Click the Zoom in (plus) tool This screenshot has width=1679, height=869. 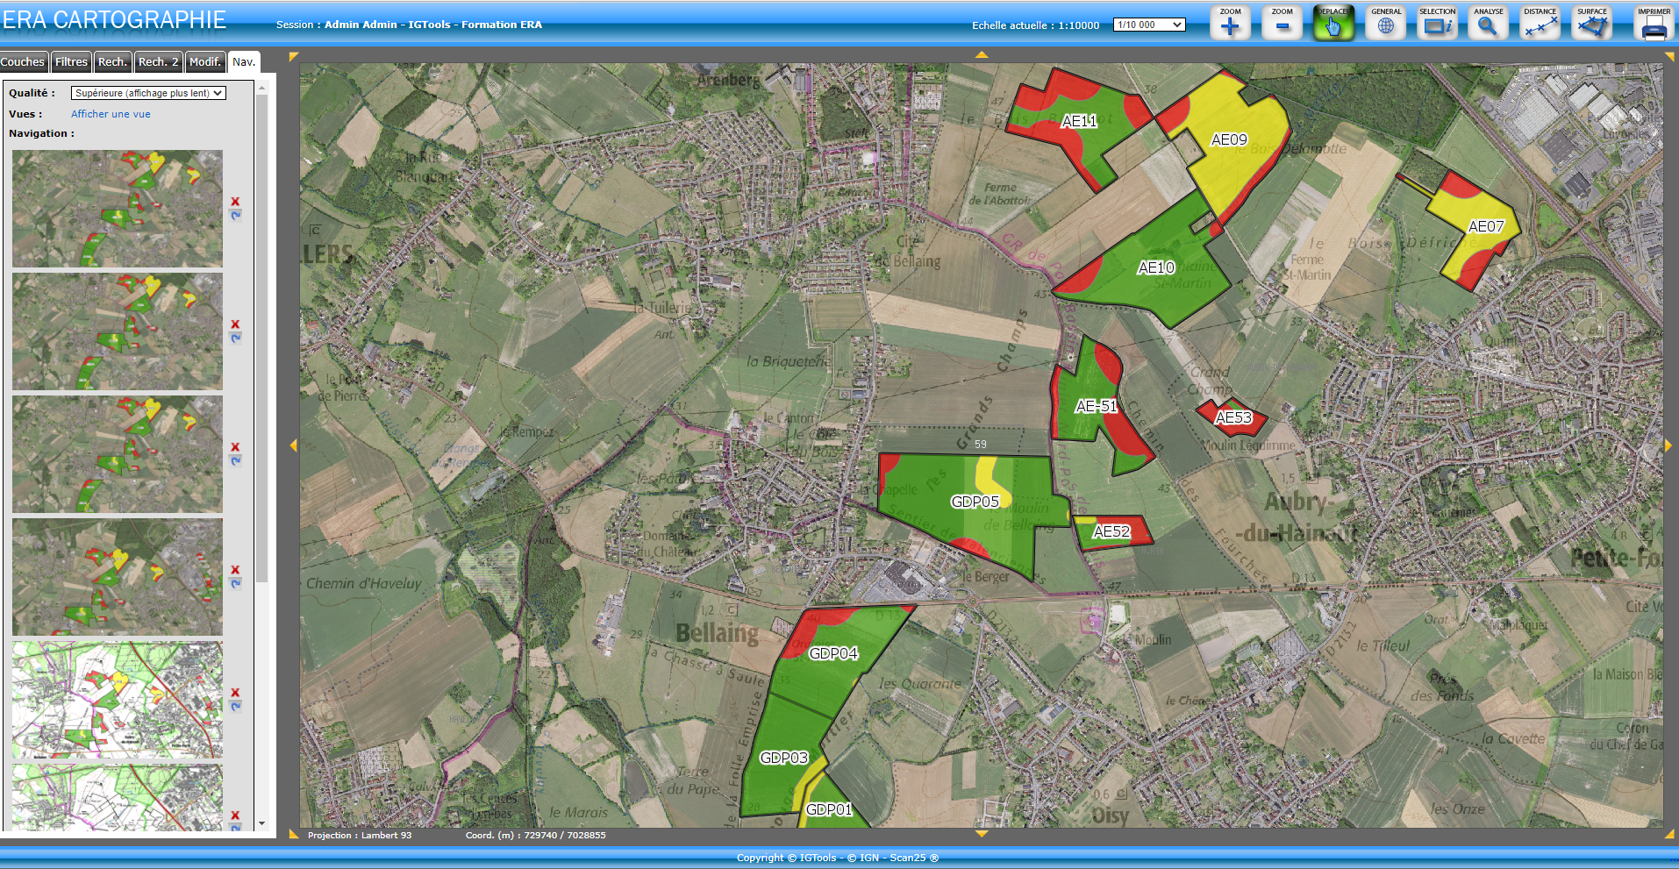(x=1230, y=24)
